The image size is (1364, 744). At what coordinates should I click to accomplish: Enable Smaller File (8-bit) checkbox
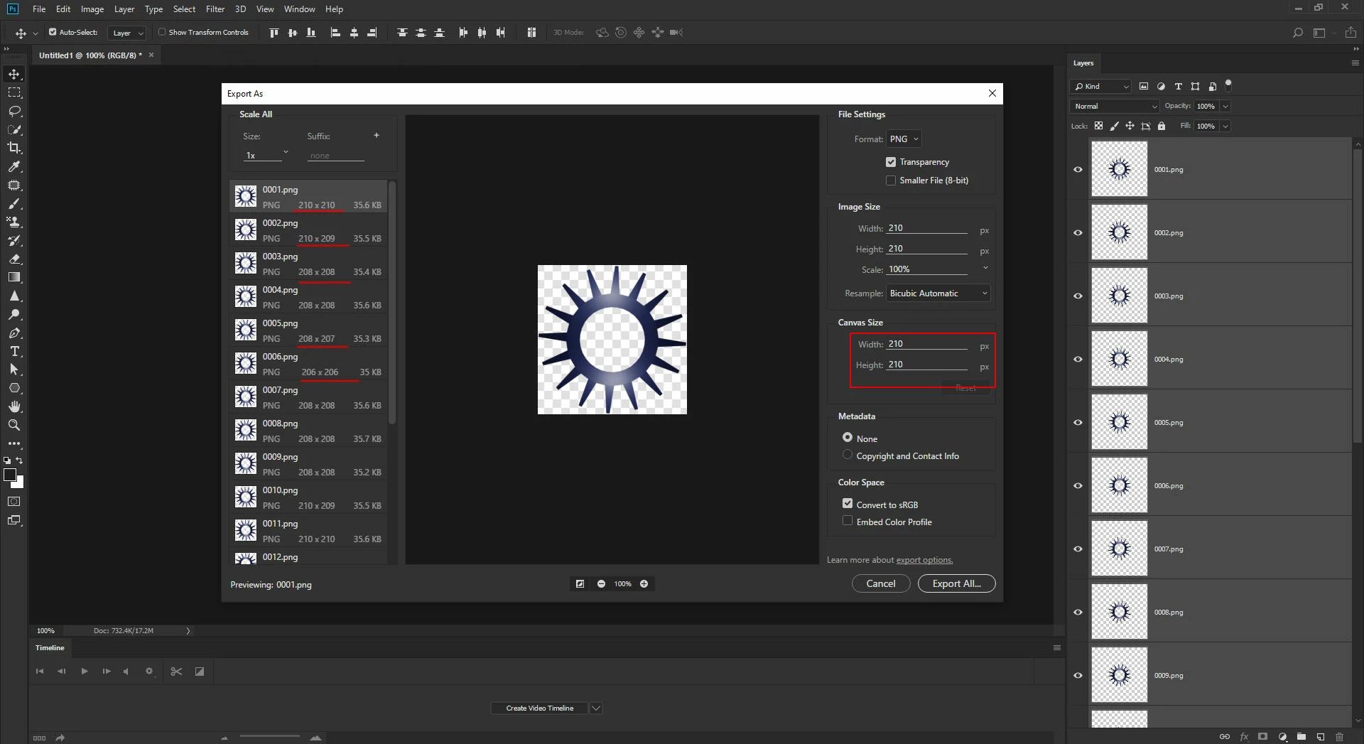click(x=891, y=180)
